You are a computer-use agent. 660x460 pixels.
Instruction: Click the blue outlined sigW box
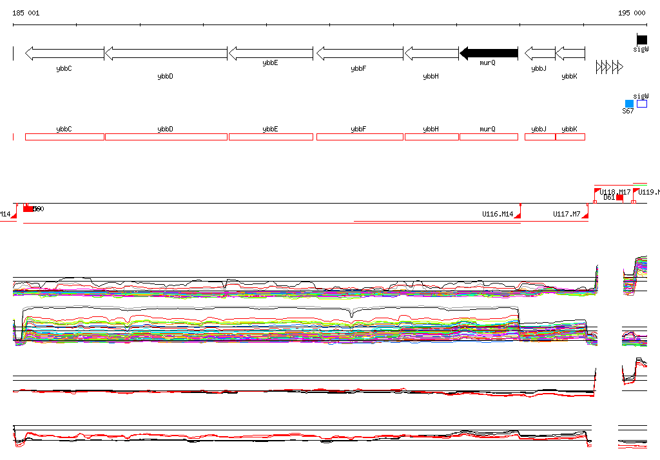coord(642,104)
